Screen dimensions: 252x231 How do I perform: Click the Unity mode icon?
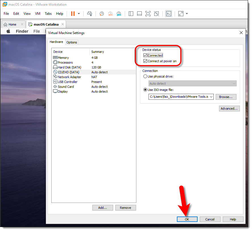tap(156, 14)
